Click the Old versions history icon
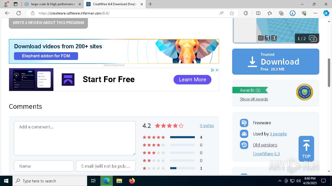Screen dimensions: 332x186 tap(244, 145)
